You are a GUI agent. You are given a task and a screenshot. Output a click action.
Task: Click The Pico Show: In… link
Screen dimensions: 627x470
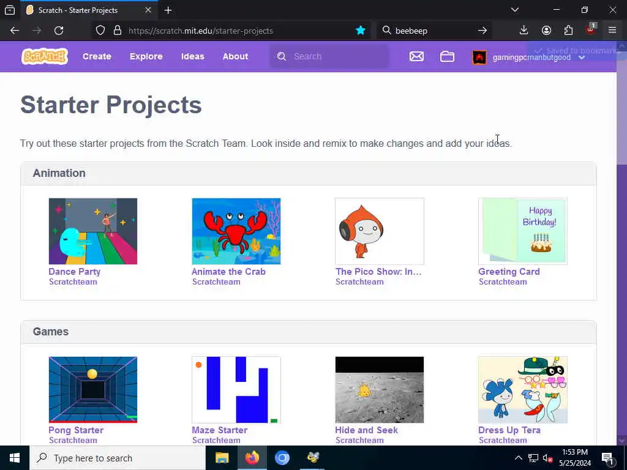click(x=378, y=271)
